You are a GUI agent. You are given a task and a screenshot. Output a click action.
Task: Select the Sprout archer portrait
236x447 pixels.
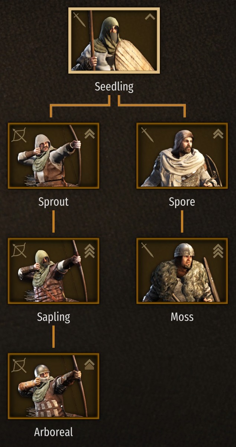pyautogui.click(x=54, y=156)
